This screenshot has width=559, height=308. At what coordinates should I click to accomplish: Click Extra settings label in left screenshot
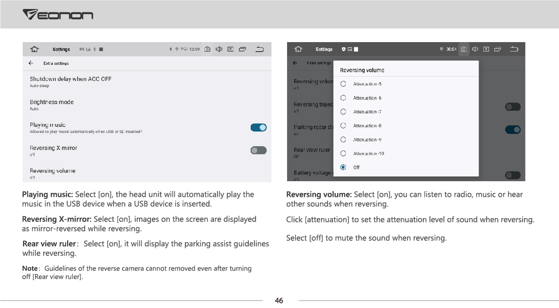point(56,63)
